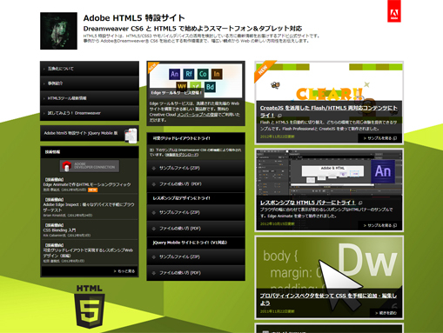Open the Dw body margin thumbnail

329,263
